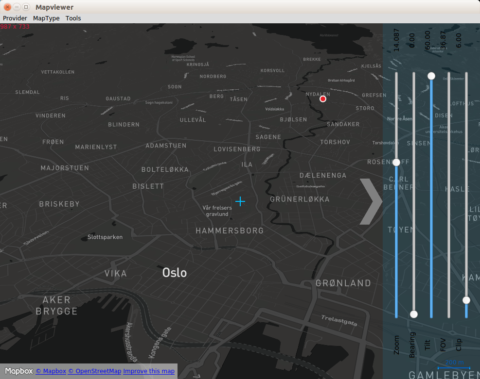Open the Provider menu
The height and width of the screenshot is (379, 480).
pos(15,18)
